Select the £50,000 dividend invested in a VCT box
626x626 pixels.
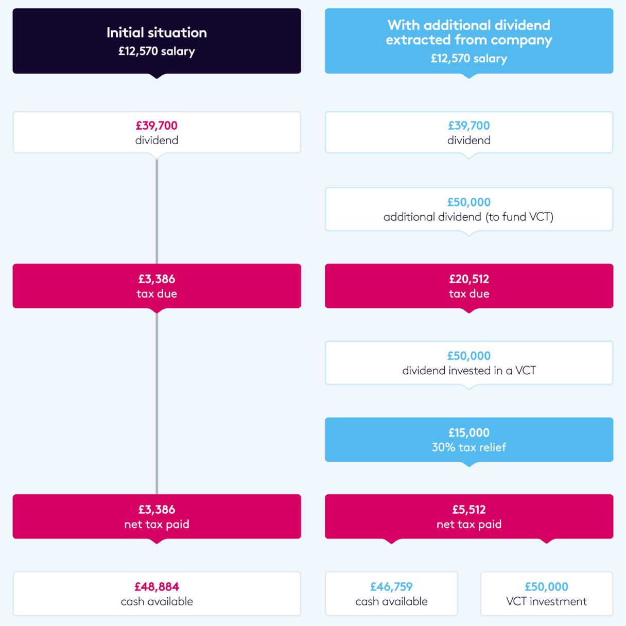(x=468, y=362)
